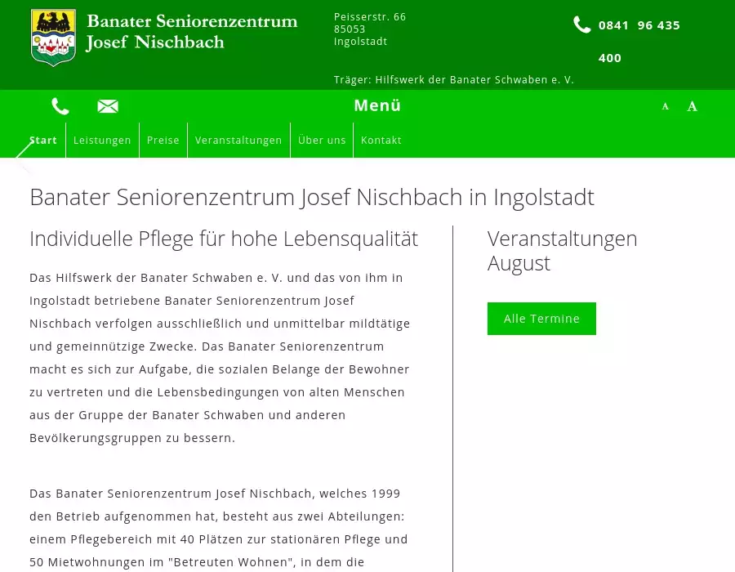Open the Banater Seniorenzentrum Josef Nischbach title link
Viewport: 735px width, 572px height.
click(191, 32)
